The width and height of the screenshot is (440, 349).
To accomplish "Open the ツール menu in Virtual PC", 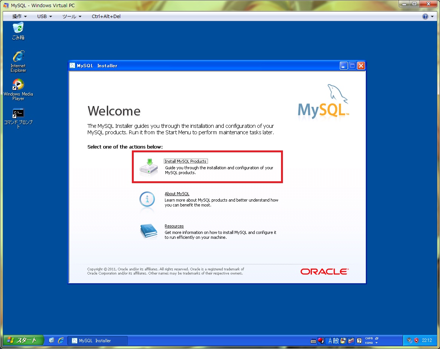I will click(72, 16).
